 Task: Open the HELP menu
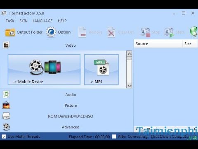(x=62, y=21)
